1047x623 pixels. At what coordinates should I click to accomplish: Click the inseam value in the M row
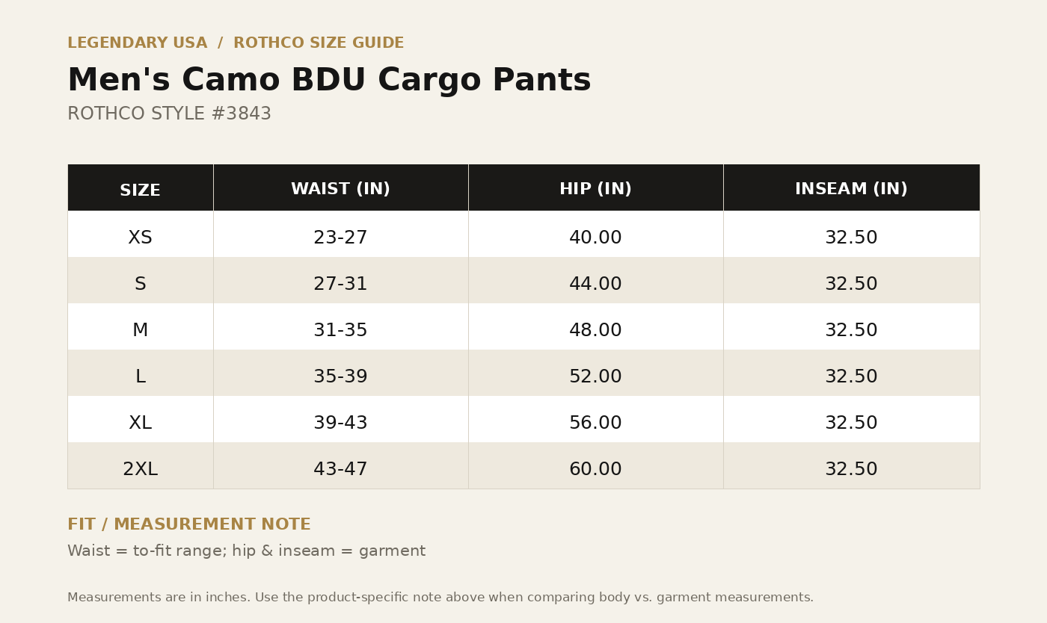851,331
